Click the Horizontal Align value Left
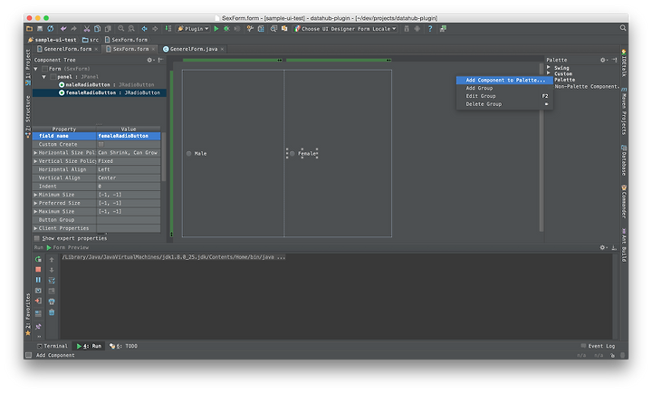652x393 pixels. 128,169
